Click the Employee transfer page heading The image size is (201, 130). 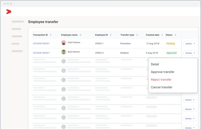tap(43, 22)
